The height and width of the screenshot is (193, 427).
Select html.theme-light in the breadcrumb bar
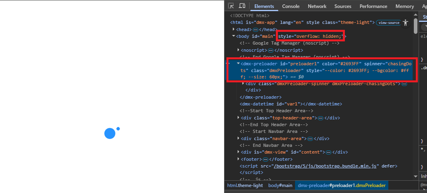[245, 185]
